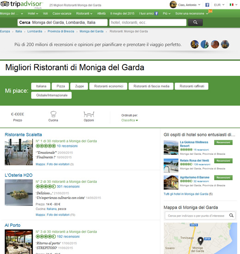Select the Attività navigation item
Image resolution: width=240 pixels, height=254 pixels.
101,13
